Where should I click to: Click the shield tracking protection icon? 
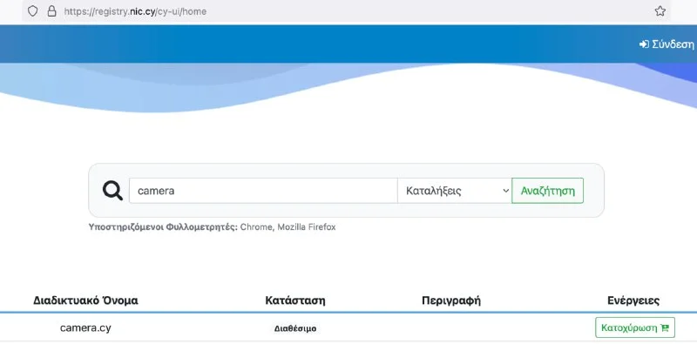pos(32,11)
